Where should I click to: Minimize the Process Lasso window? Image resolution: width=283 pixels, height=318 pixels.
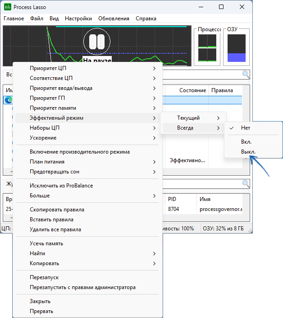tap(201, 7)
